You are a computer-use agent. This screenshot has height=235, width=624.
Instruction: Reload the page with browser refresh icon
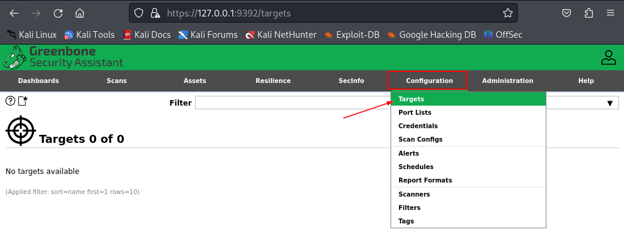[58, 13]
